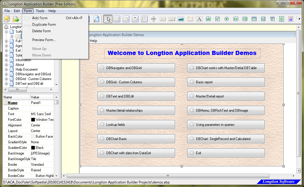Expand the Agre tree node
The width and height of the screenshot is (304, 187).
click(6, 46)
